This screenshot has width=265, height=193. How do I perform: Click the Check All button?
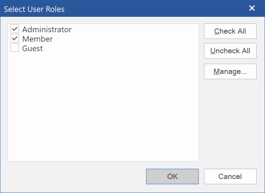pyautogui.click(x=230, y=31)
